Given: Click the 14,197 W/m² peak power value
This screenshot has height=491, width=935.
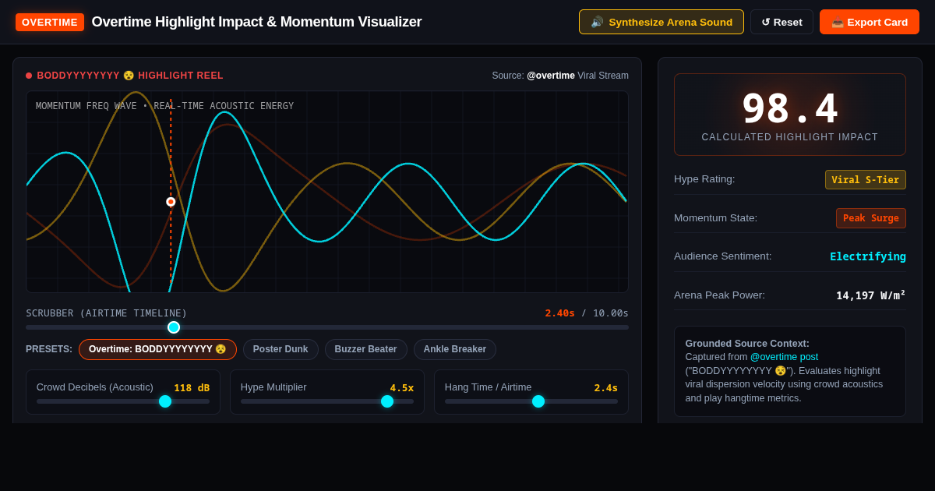Looking at the screenshot, I should pos(871,295).
